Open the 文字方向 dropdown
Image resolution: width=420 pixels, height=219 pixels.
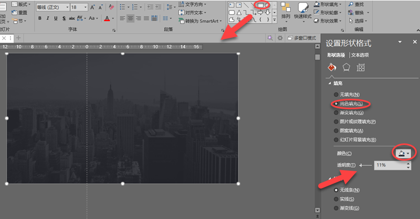point(192,4)
